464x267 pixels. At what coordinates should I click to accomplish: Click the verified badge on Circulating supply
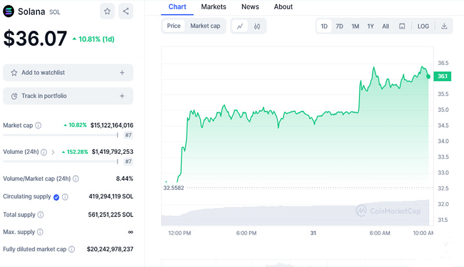pyautogui.click(x=56, y=197)
